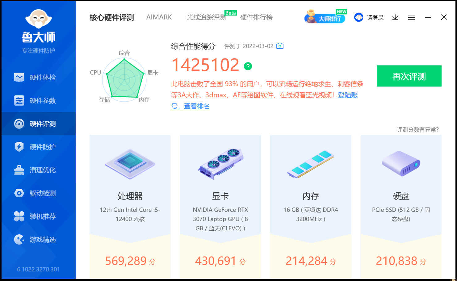Open 装机推荐 in the sidebar

point(39,216)
